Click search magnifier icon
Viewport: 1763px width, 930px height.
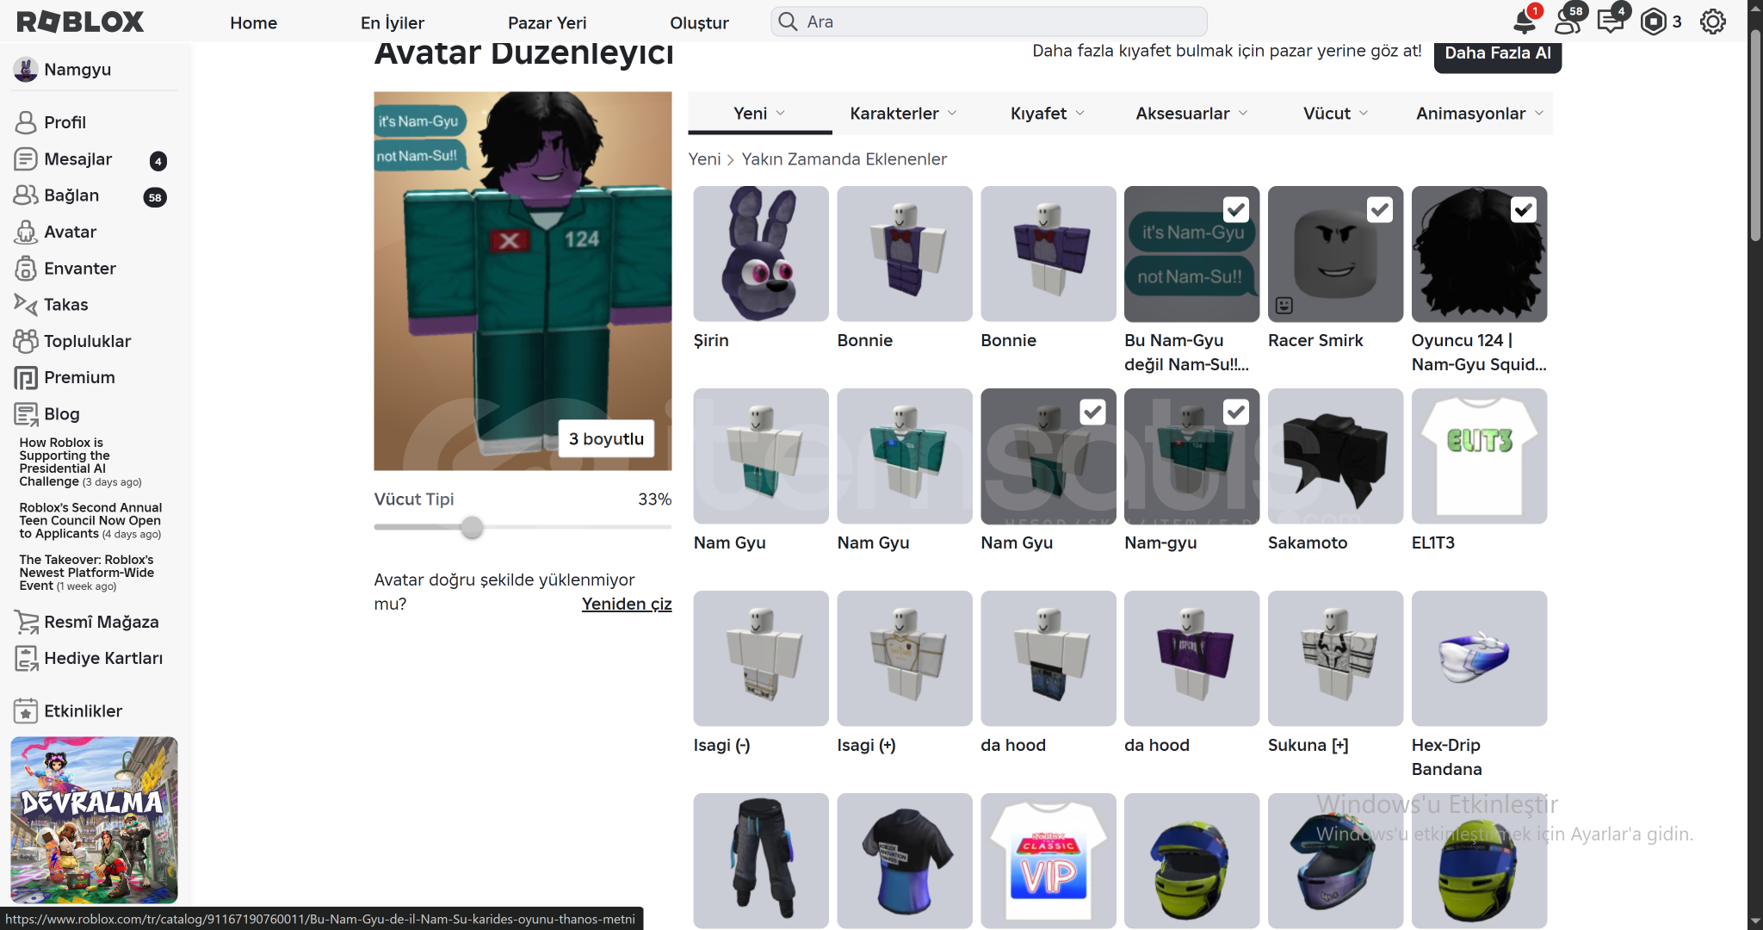tap(788, 22)
